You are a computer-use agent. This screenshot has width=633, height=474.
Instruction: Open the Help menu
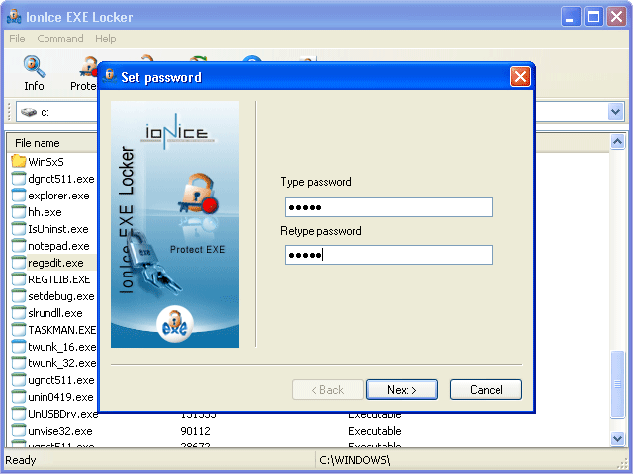pos(106,39)
